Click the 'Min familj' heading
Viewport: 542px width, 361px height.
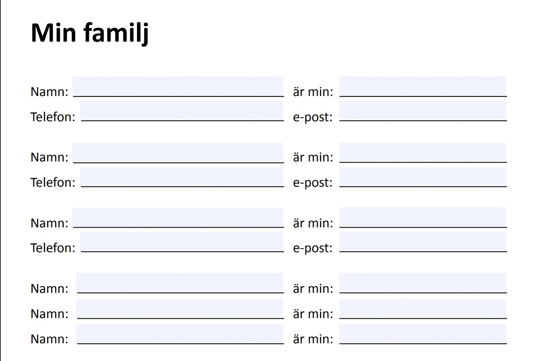90,33
